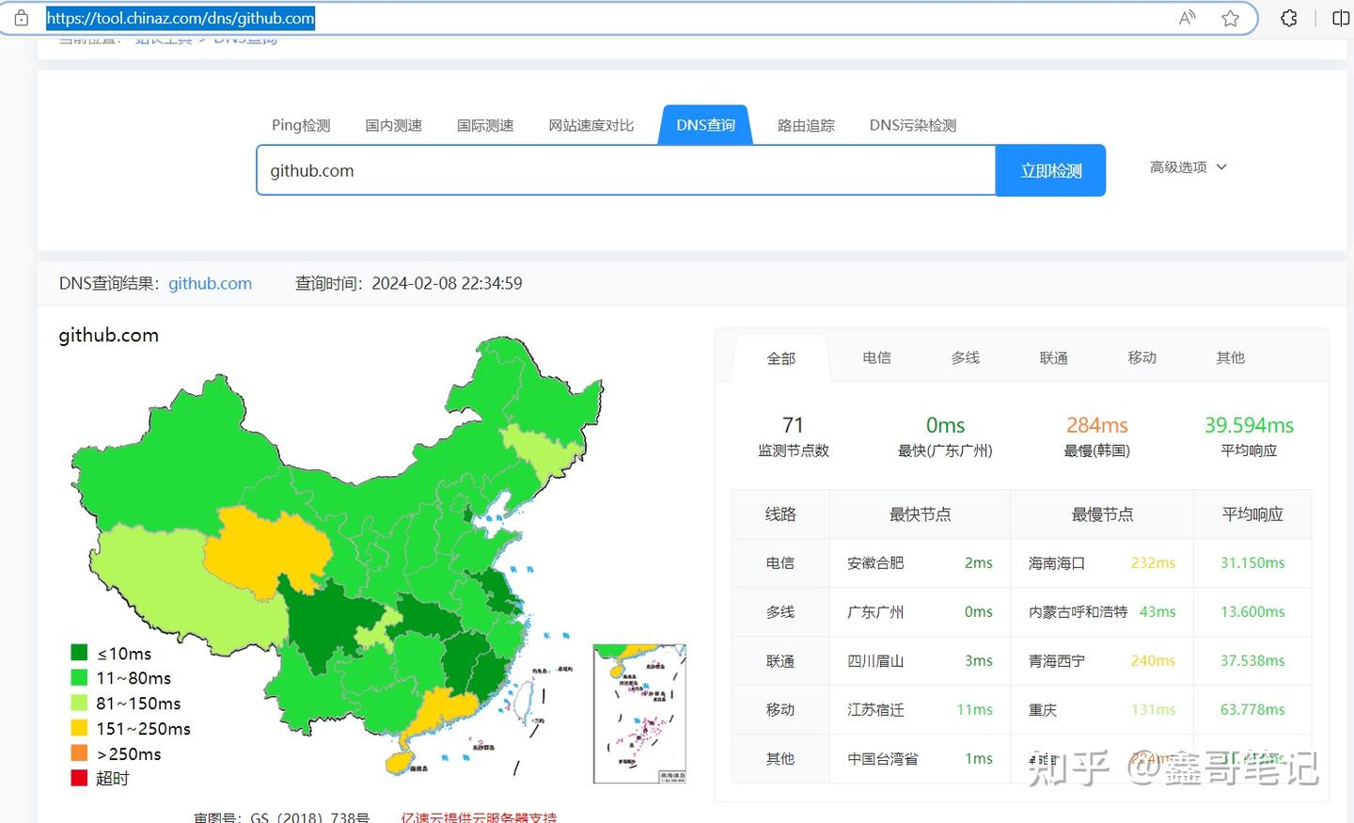Click 线路 column header
Screen dimensions: 1354x823
pos(780,514)
